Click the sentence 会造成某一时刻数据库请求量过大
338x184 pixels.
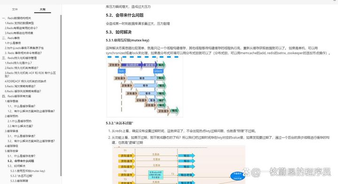pos(138,23)
